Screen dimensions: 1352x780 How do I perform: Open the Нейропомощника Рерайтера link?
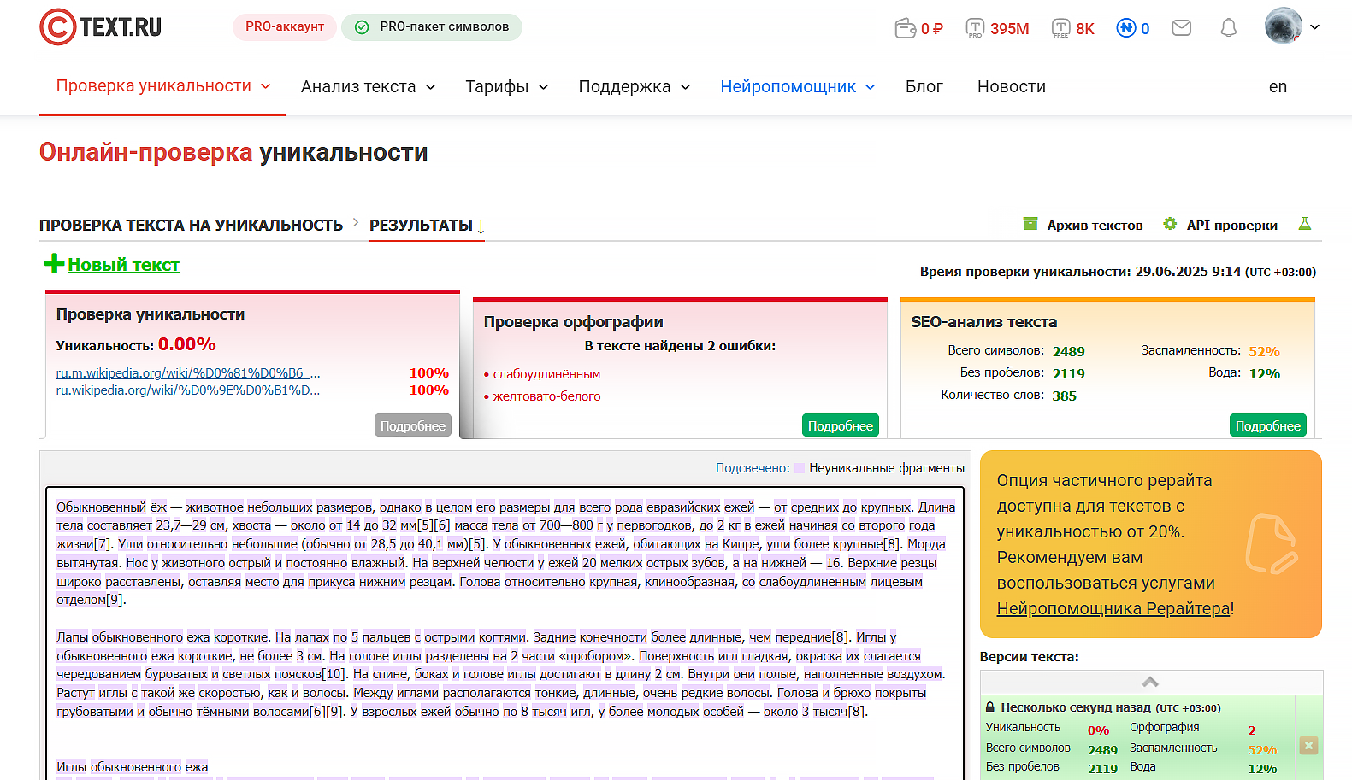(x=1113, y=608)
